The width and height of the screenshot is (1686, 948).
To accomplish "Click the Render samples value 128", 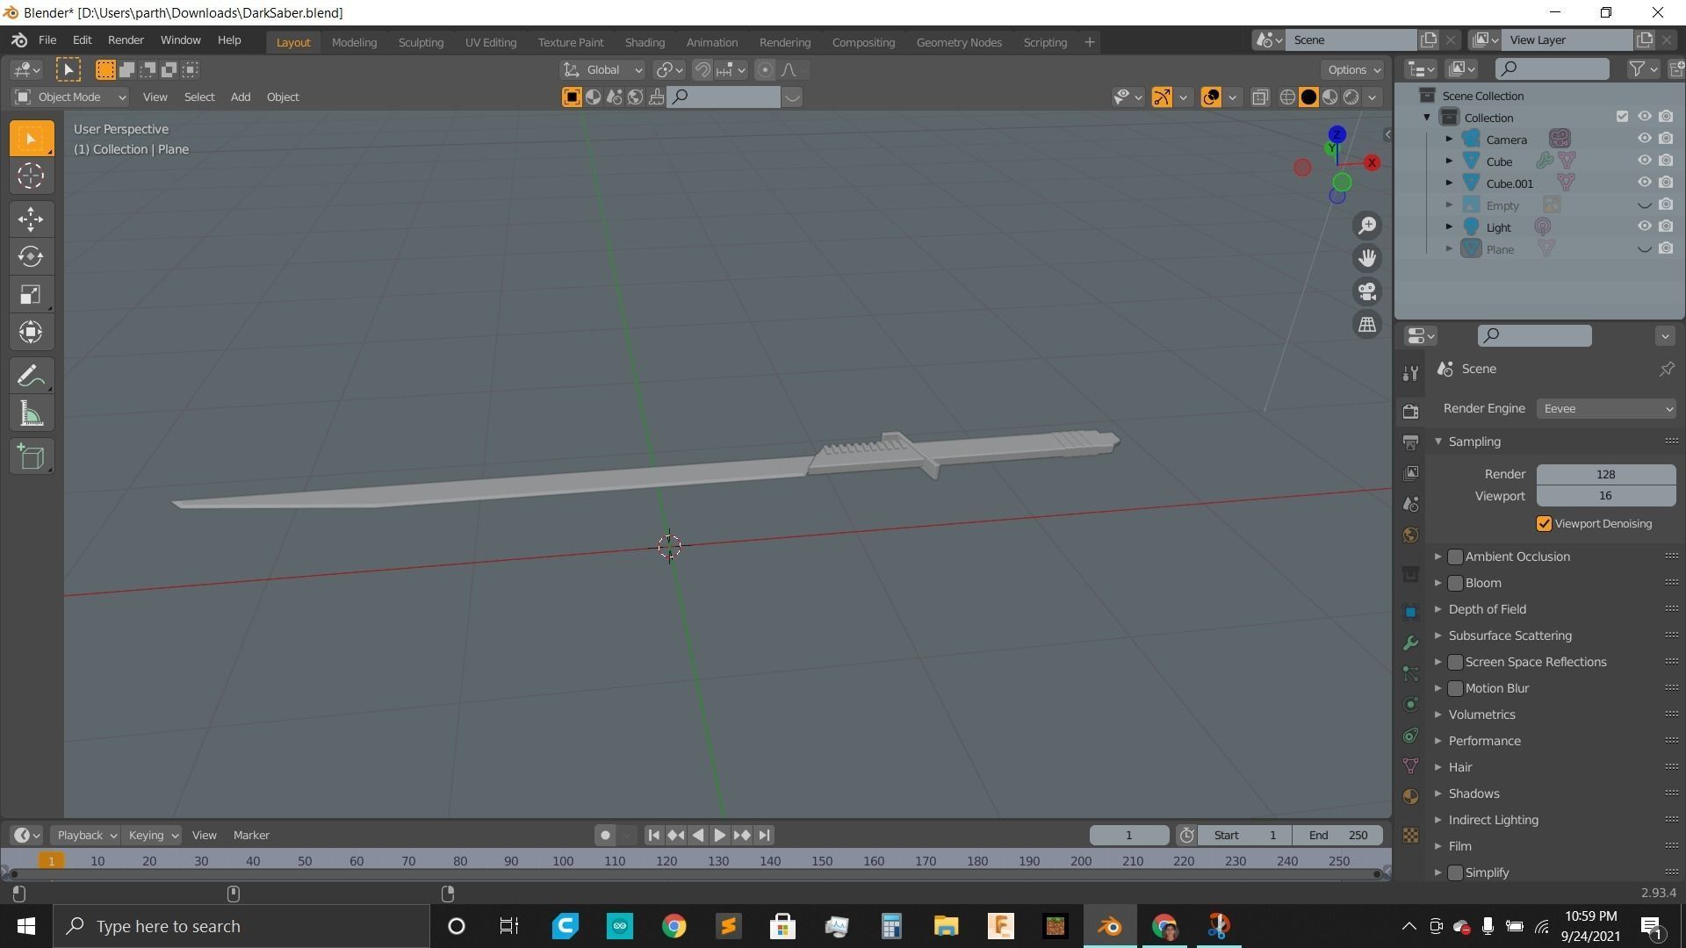I will tap(1606, 475).
